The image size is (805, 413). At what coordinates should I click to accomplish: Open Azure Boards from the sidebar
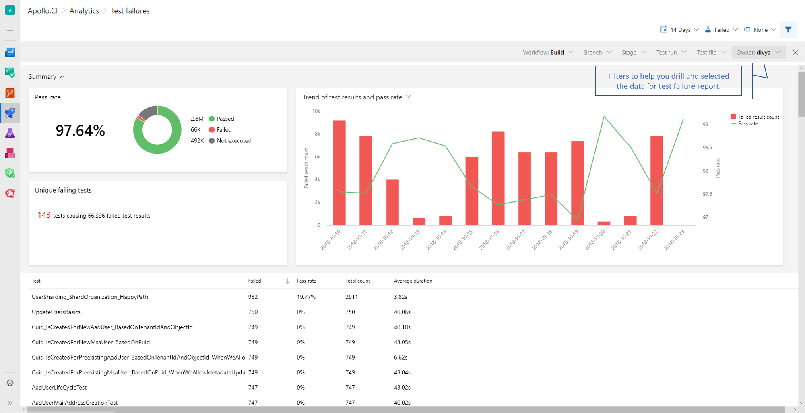tap(10, 72)
